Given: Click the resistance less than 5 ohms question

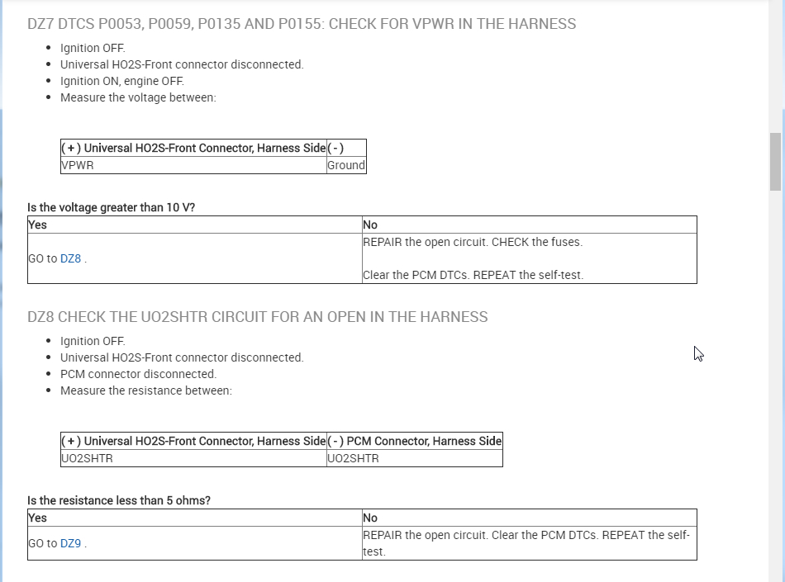Looking at the screenshot, I should click(118, 500).
